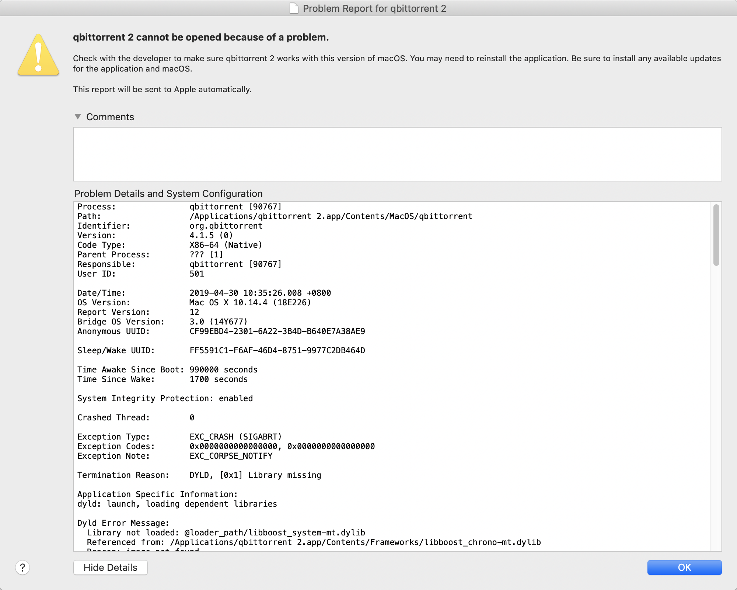Click the Crashed Thread value 0
Viewport: 737px width, 590px height.
(192, 417)
